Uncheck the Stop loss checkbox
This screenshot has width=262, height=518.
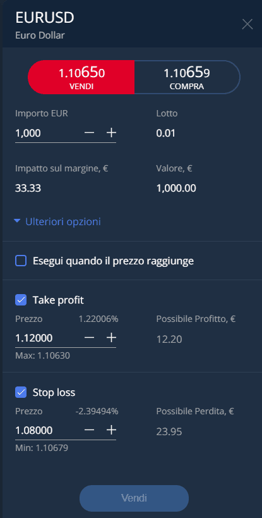[21, 393]
